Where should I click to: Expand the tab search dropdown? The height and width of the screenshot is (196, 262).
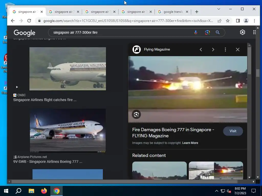point(219,9)
